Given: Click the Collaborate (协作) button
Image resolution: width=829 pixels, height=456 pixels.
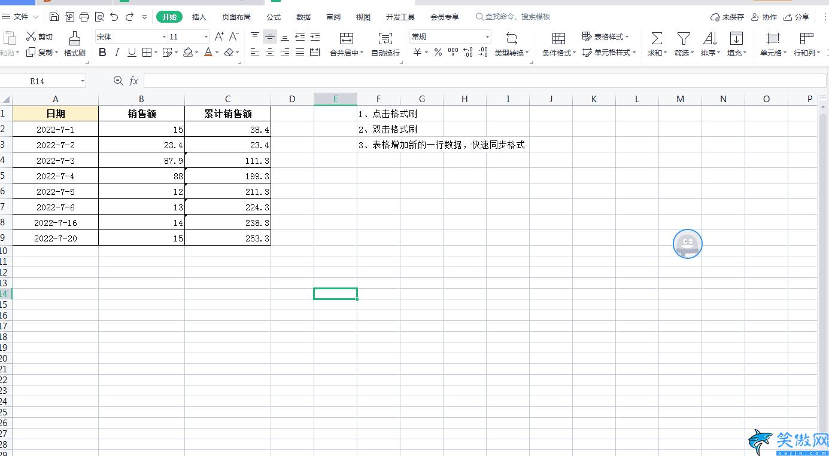Looking at the screenshot, I should pos(764,17).
